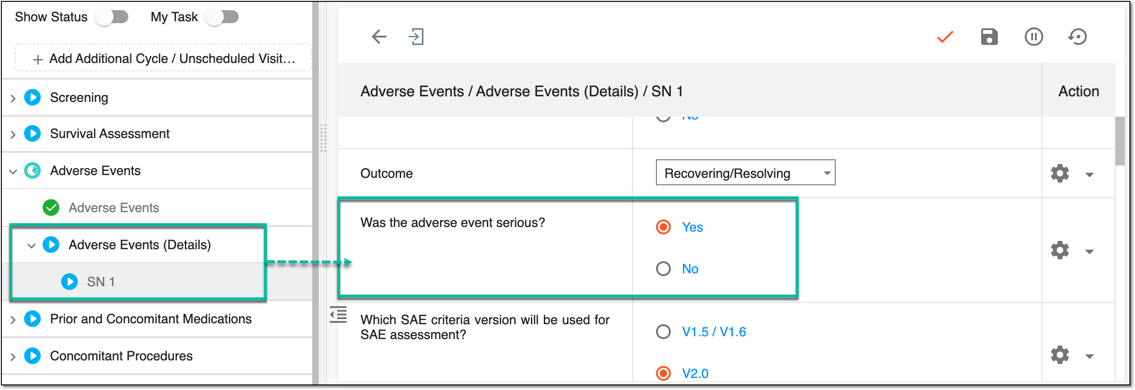Open Concomitant Procedures
1135x390 pixels.
click(121, 356)
